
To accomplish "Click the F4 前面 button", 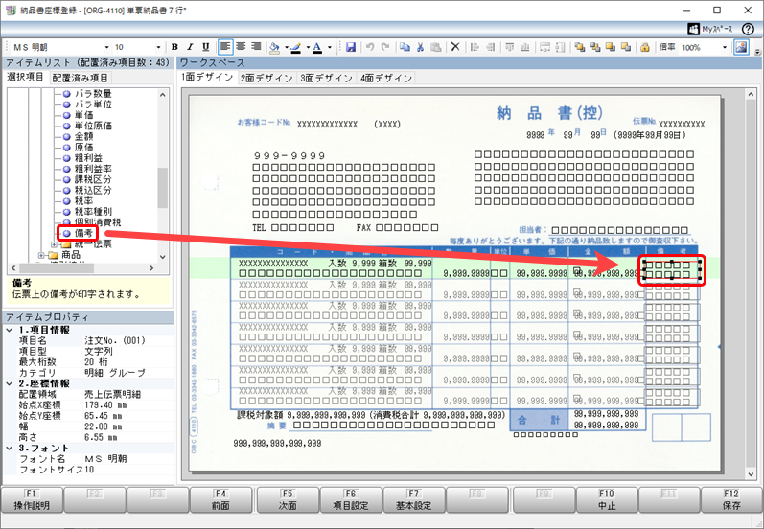I will pyautogui.click(x=220, y=499).
